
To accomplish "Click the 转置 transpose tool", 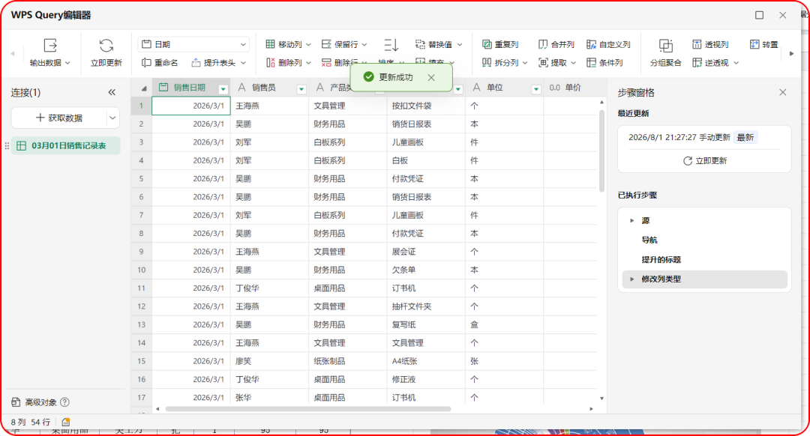I will [764, 44].
